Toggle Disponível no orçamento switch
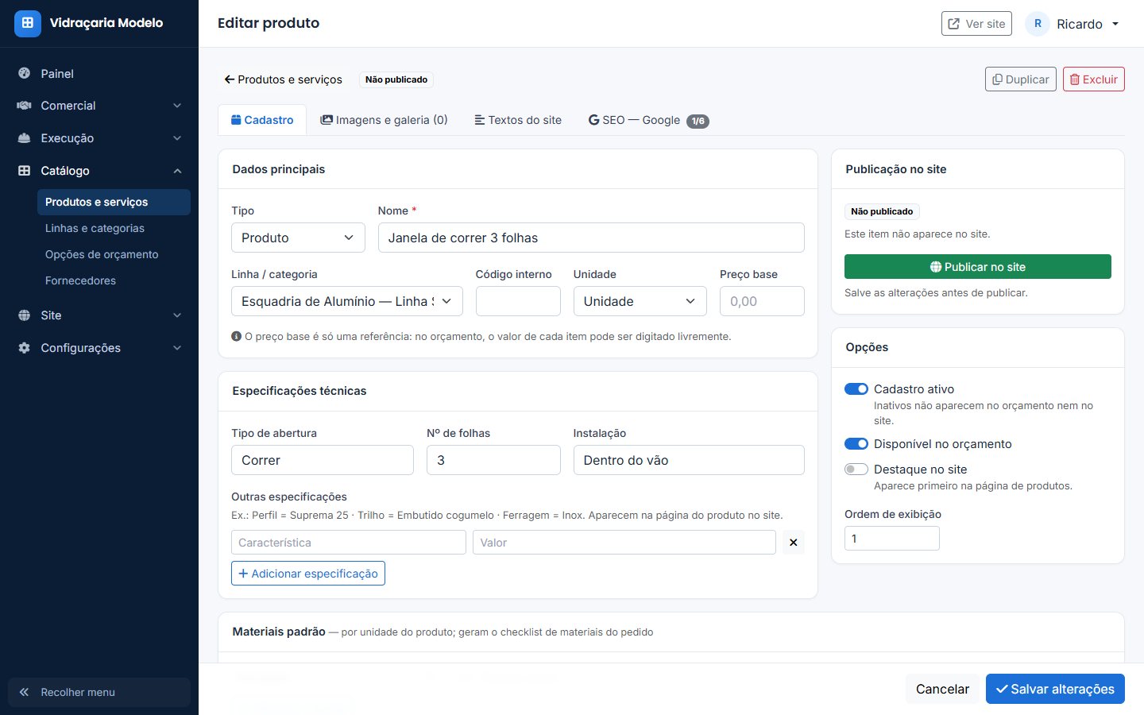 (x=856, y=443)
